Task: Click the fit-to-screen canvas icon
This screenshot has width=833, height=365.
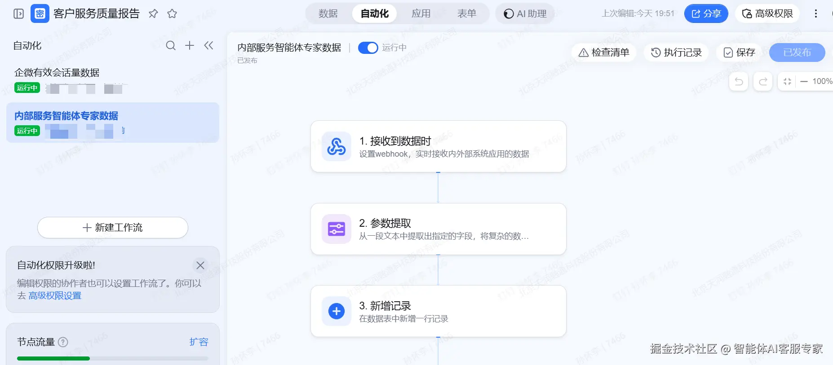Action: [x=787, y=81]
